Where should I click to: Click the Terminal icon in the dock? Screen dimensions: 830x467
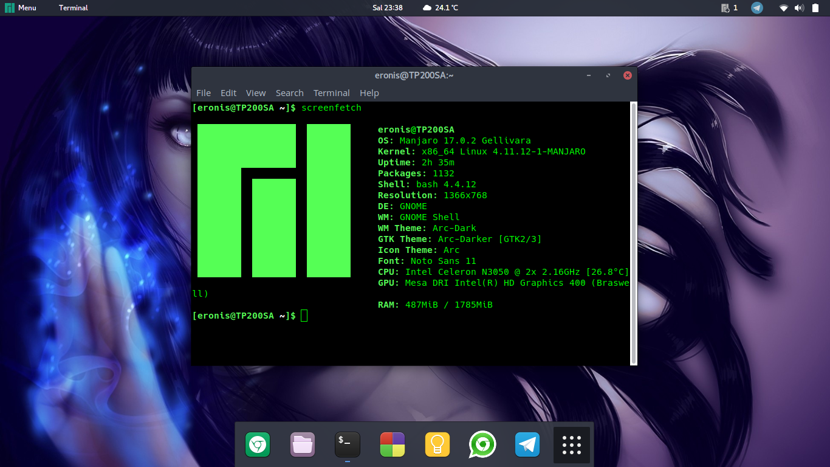click(x=348, y=445)
